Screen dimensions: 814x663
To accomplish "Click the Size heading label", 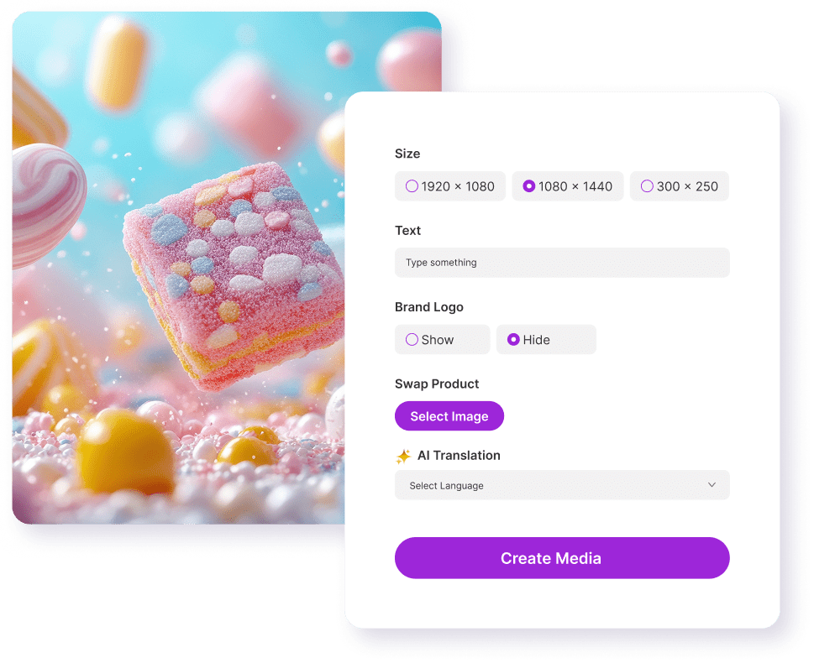I will (407, 154).
